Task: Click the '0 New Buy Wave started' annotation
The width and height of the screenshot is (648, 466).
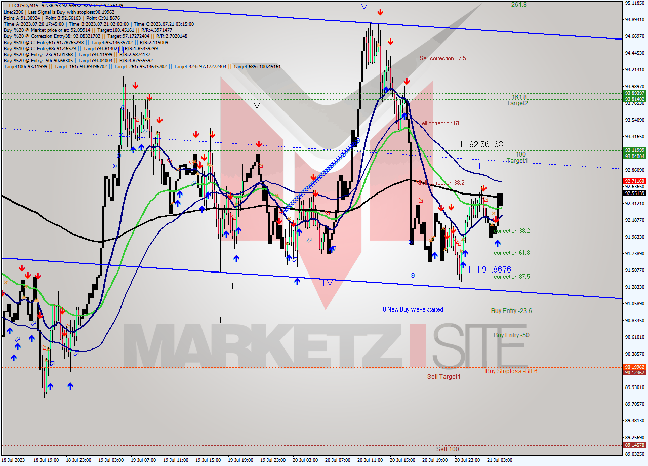Action: point(413,309)
